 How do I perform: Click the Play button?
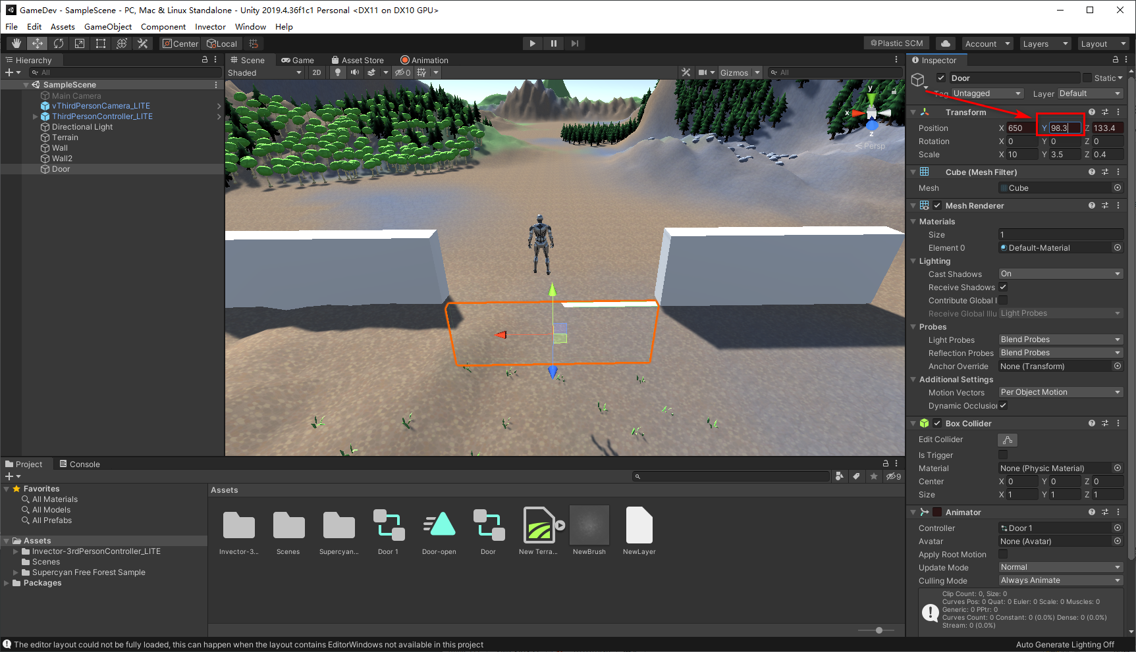532,43
